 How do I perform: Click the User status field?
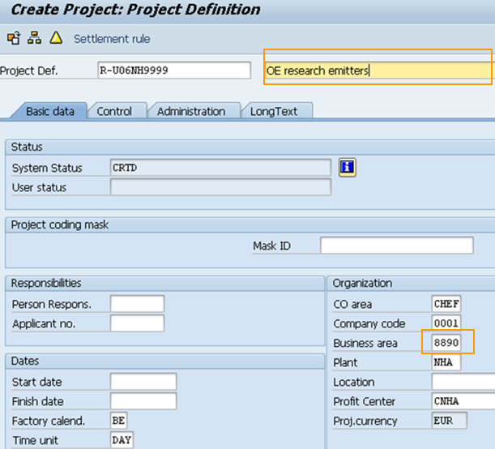point(220,187)
